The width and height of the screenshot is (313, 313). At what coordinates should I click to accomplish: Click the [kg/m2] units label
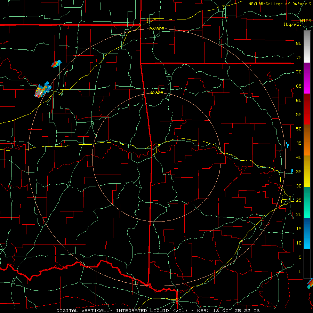pos(292,25)
